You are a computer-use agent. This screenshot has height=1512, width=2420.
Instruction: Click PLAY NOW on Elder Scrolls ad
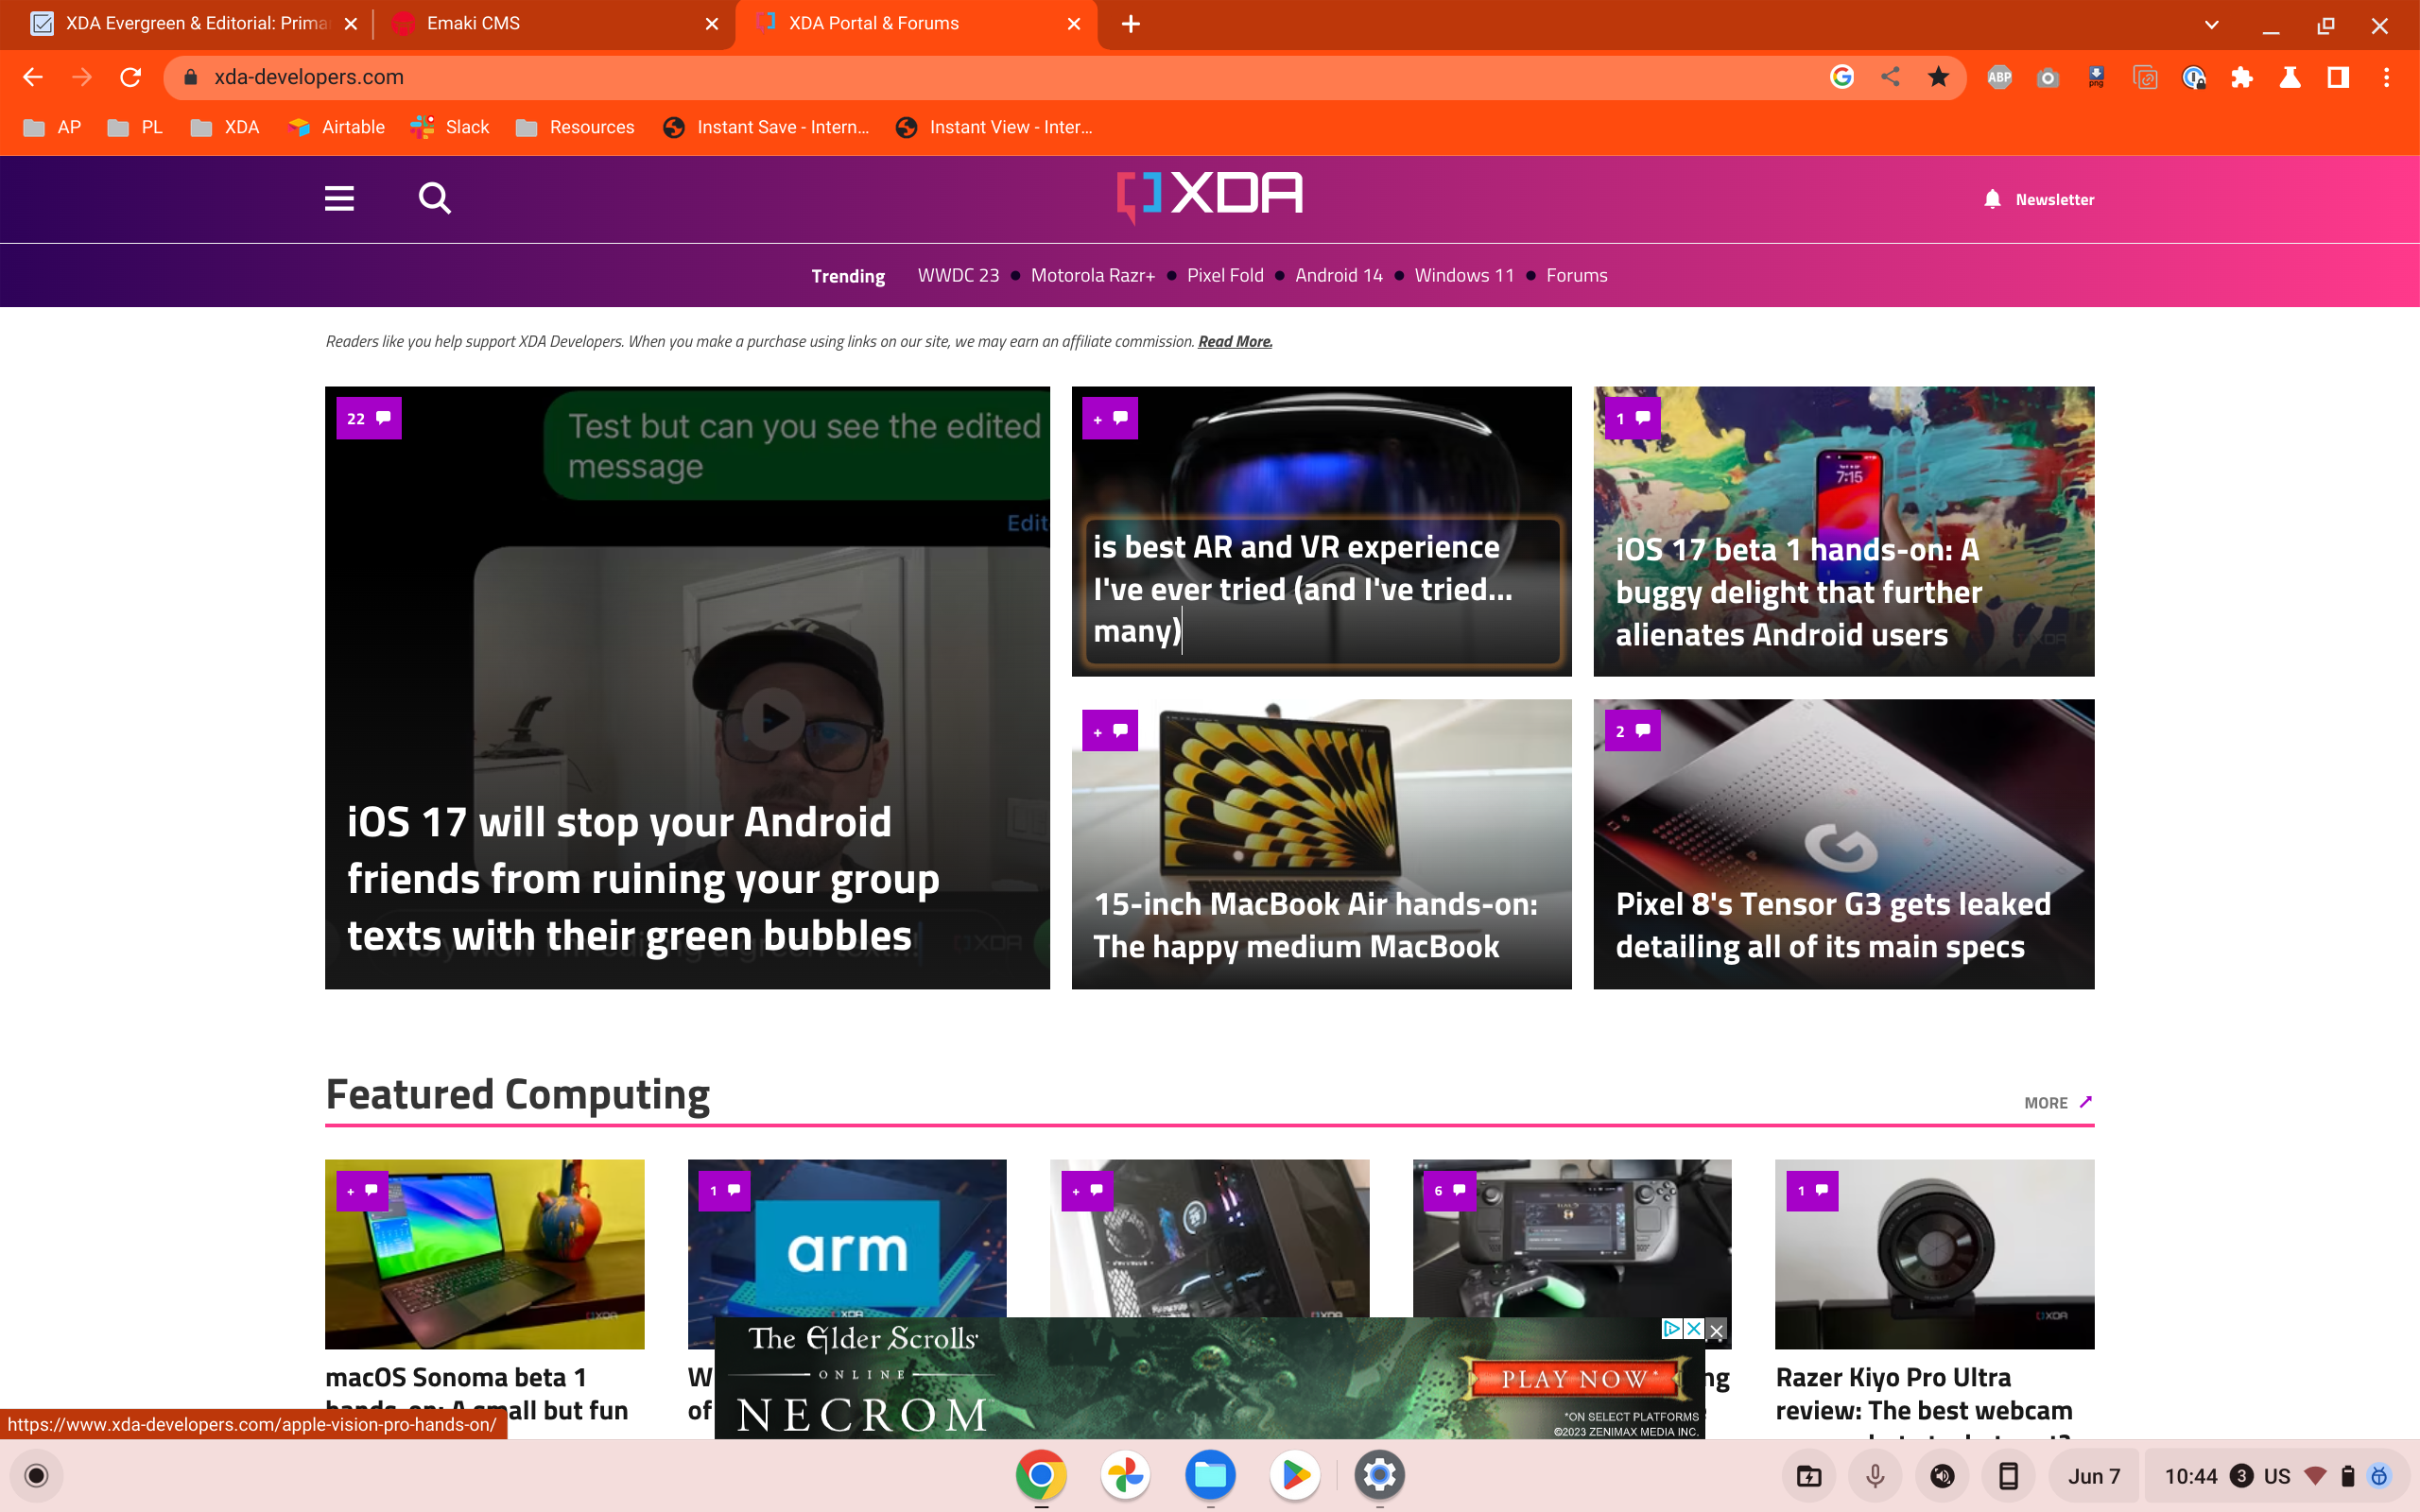[x=1574, y=1379]
